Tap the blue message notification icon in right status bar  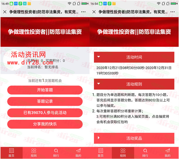point(105,4)
